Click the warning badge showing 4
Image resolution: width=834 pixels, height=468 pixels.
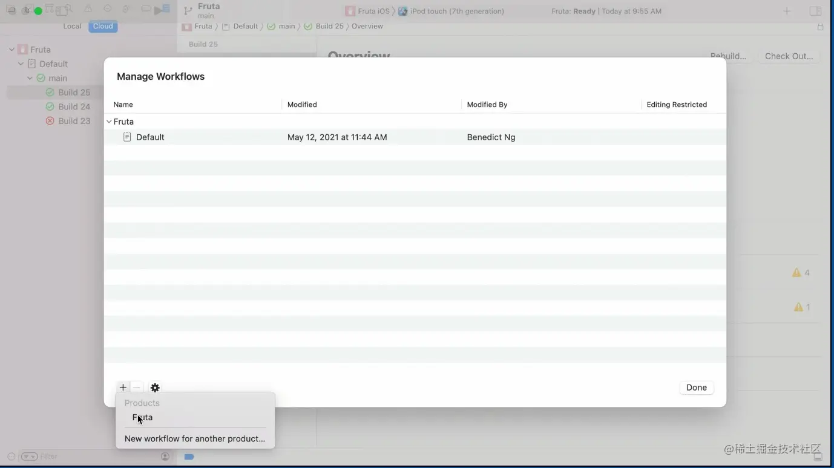tap(801, 273)
